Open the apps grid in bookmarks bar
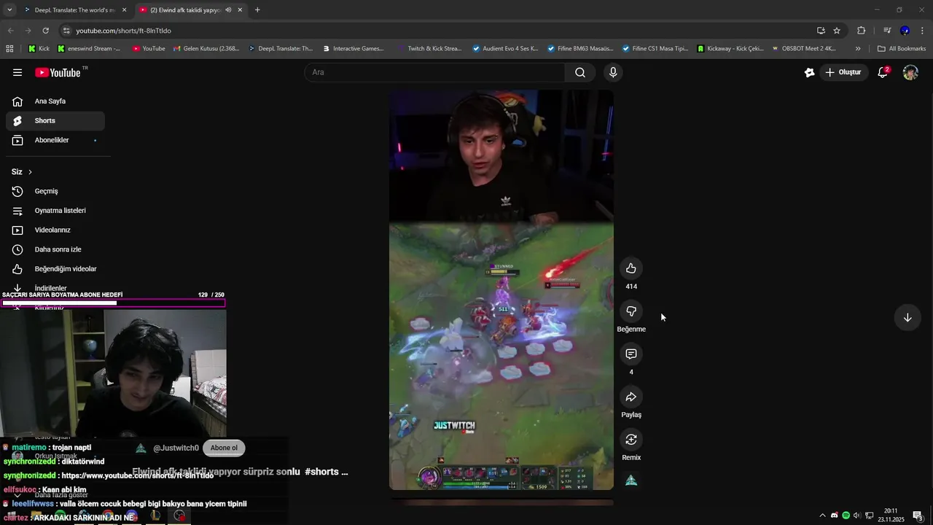 (9, 49)
